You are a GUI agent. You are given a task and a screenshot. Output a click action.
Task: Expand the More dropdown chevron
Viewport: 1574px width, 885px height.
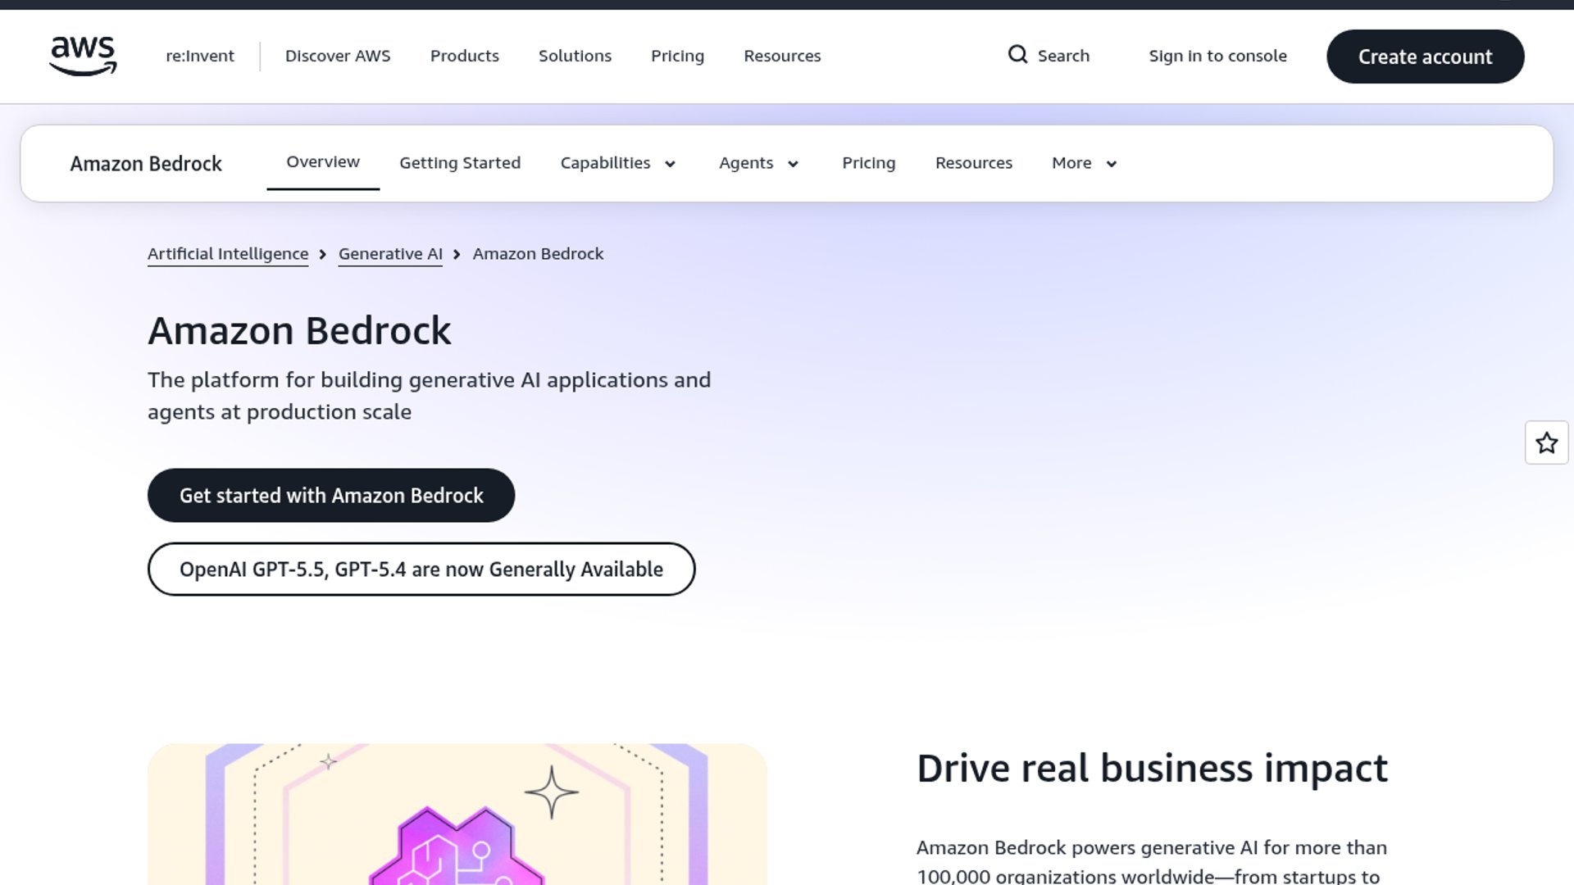[1111, 164]
